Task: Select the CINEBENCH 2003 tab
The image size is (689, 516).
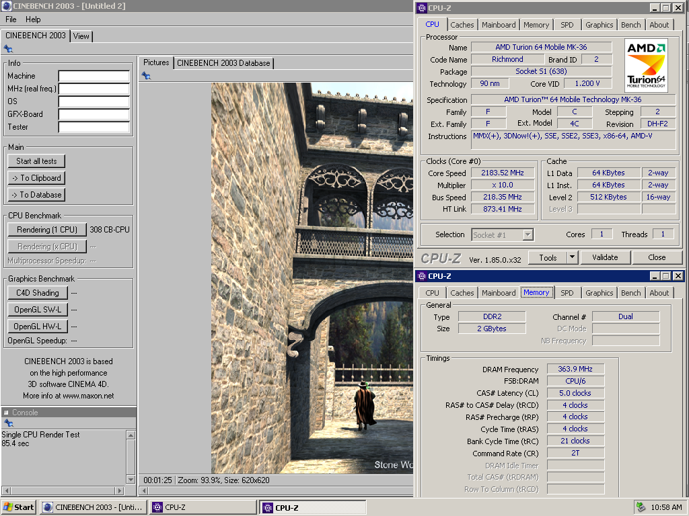Action: tap(35, 36)
